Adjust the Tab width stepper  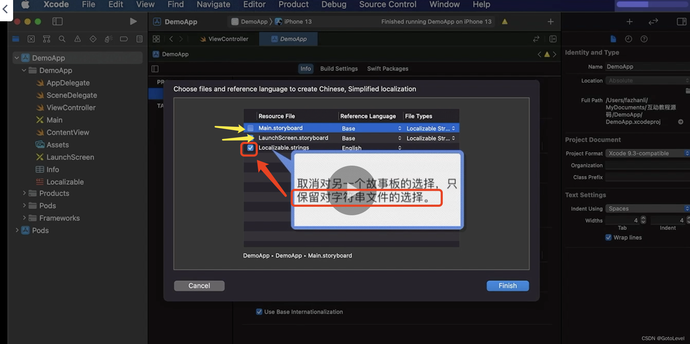point(643,220)
